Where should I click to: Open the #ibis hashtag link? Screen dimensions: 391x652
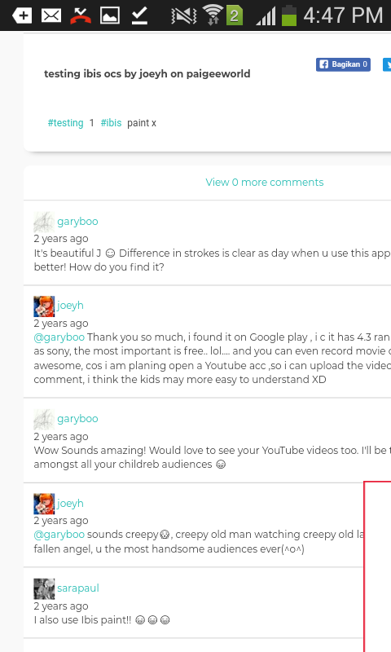111,123
